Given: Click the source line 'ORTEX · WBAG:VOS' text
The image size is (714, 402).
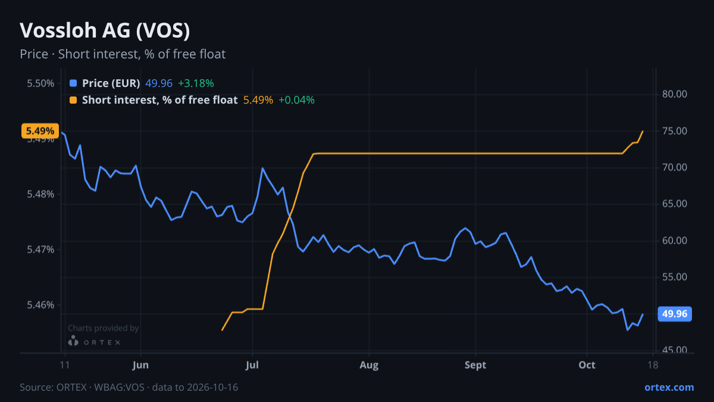Looking at the screenshot, I should coord(99,387).
